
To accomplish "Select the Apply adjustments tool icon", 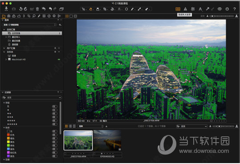I will point(146,9).
